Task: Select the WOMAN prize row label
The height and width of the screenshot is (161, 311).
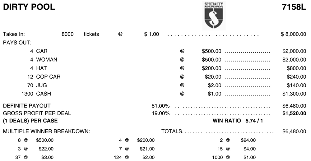Action: 47,60
